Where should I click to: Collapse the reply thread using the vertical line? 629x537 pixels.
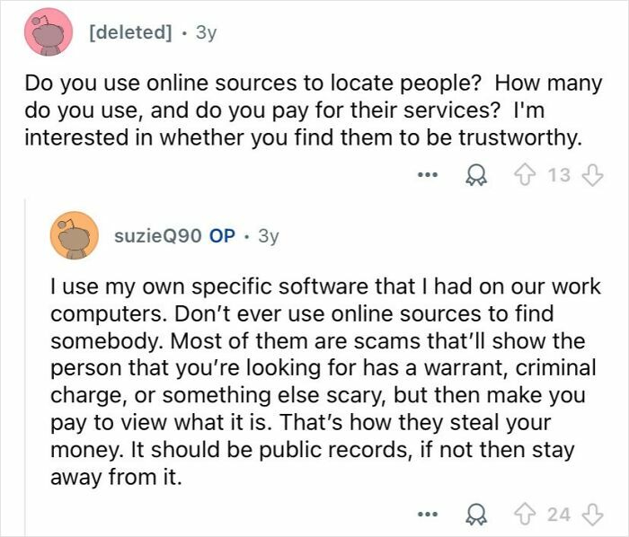(x=26, y=366)
